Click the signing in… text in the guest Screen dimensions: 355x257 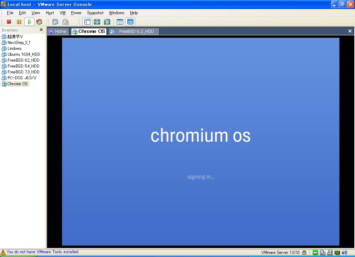tap(201, 177)
